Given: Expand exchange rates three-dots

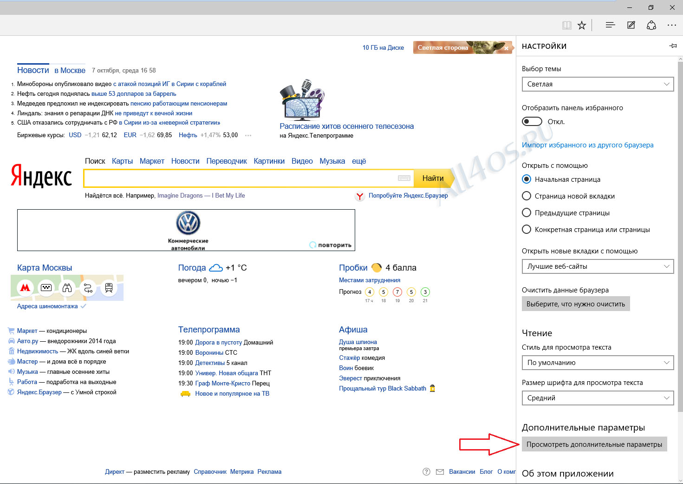Looking at the screenshot, I should pyautogui.click(x=248, y=135).
